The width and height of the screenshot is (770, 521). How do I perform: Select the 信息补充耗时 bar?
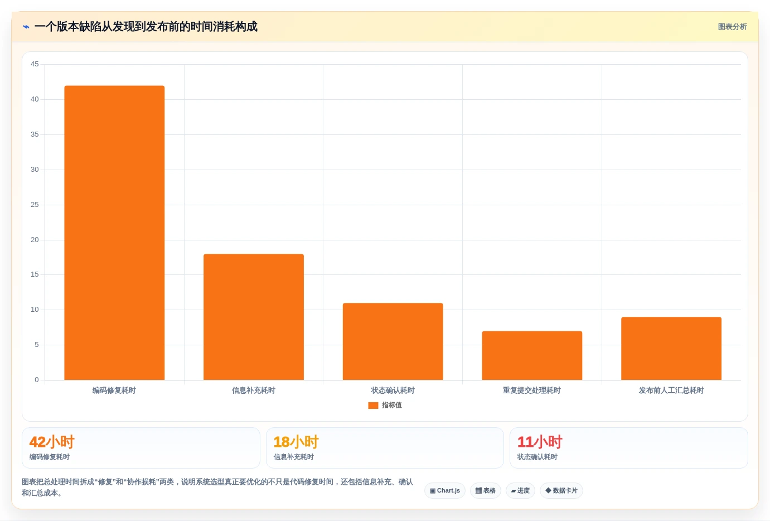click(254, 317)
